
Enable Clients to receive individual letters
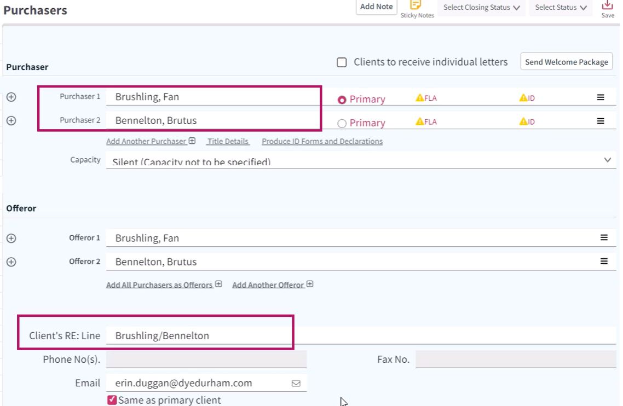pos(342,62)
